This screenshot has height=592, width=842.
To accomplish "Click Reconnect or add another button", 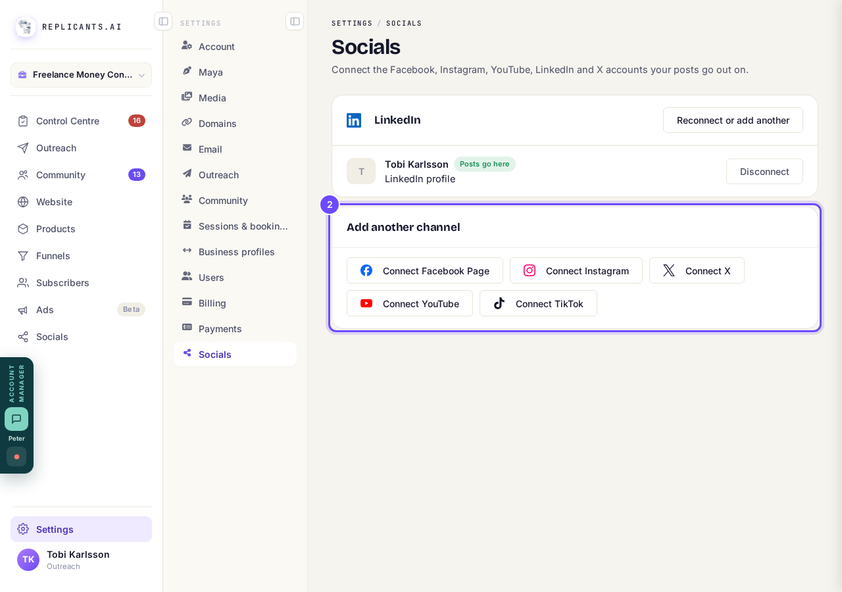I will (x=733, y=120).
